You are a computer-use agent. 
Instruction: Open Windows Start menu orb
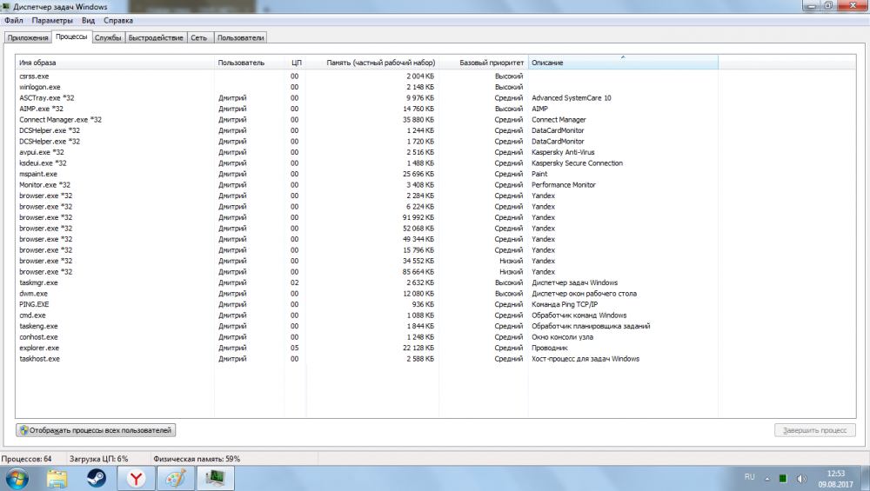[x=17, y=478]
